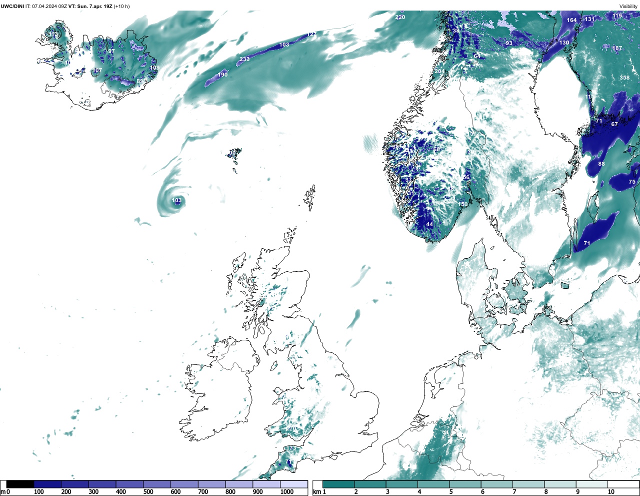Screen dimensions: 640x496
Task: Click the '88' value in Baltic fog patch
Action: [601, 164]
